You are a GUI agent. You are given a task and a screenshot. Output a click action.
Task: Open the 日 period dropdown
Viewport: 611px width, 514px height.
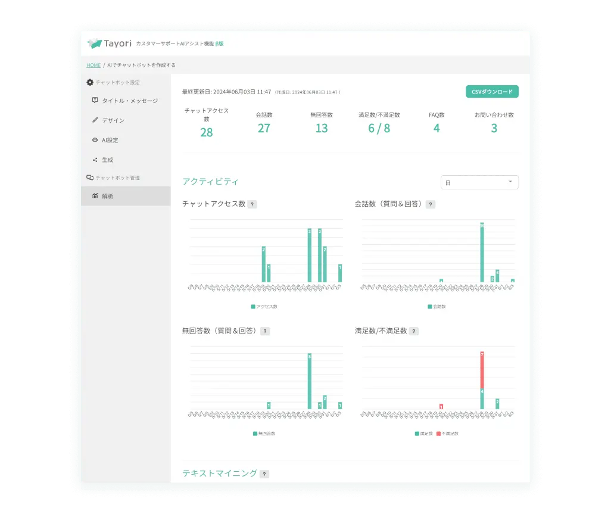pyautogui.click(x=479, y=182)
